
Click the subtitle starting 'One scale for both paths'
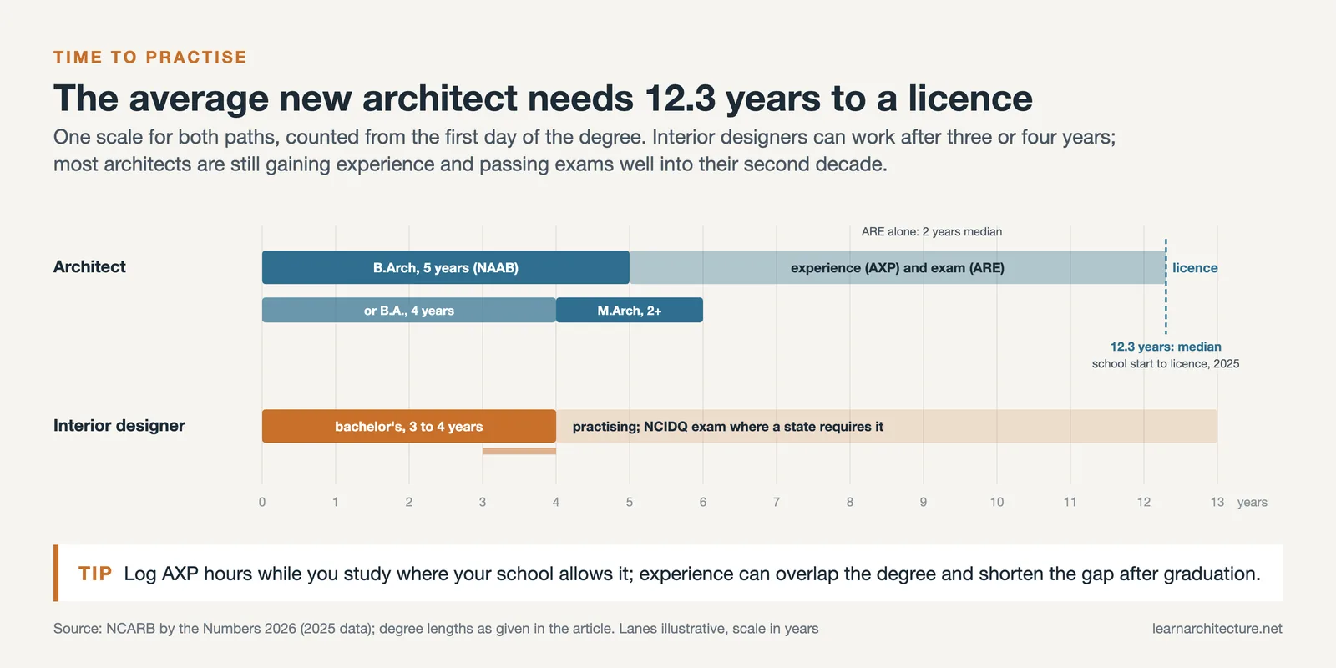tap(584, 150)
